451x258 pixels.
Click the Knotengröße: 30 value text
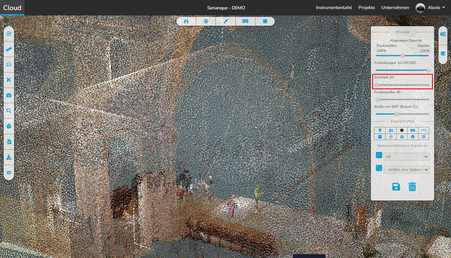[387, 92]
